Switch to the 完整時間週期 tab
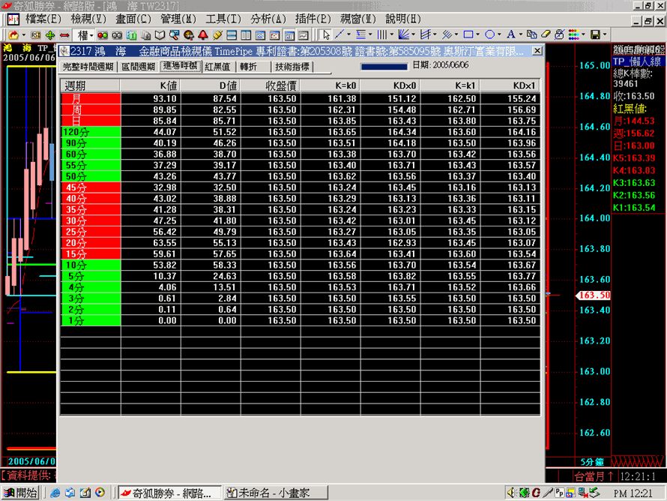The width and height of the screenshot is (667, 501). coord(88,67)
